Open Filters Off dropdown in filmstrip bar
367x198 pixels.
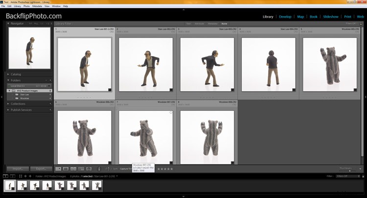(x=348, y=177)
